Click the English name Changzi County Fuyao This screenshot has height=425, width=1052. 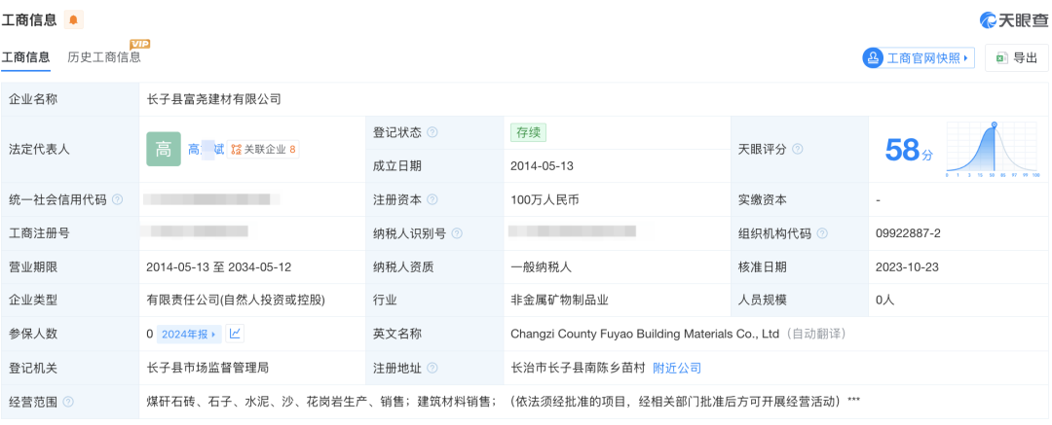coord(645,334)
